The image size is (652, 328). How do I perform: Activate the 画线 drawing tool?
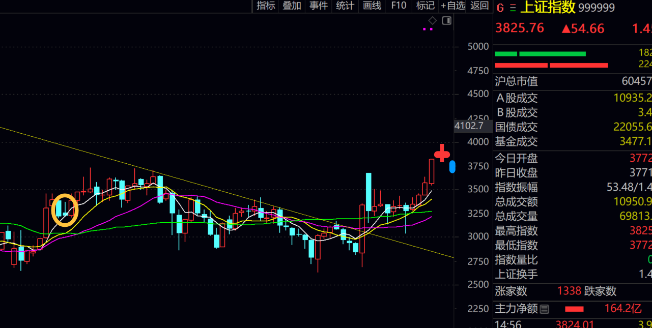[372, 6]
